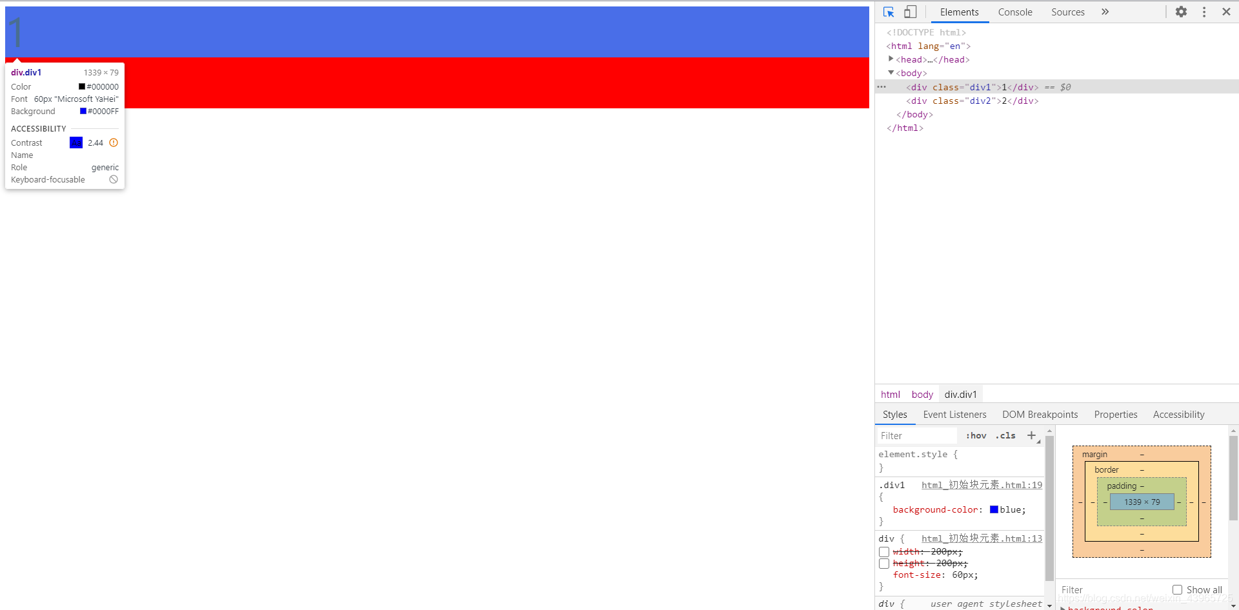Open the blue color swatch in .div1 rule
This screenshot has height=610, width=1239.
[x=994, y=509]
